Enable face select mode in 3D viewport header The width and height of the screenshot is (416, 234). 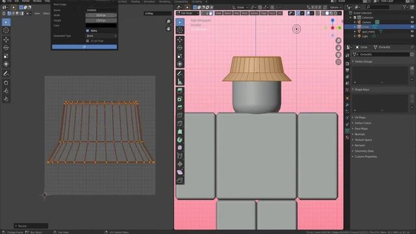click(x=211, y=13)
